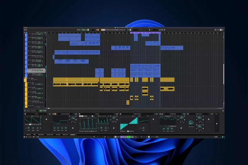Bypass the Shaper modulator
The width and height of the screenshot is (248, 165).
(x=80, y=114)
